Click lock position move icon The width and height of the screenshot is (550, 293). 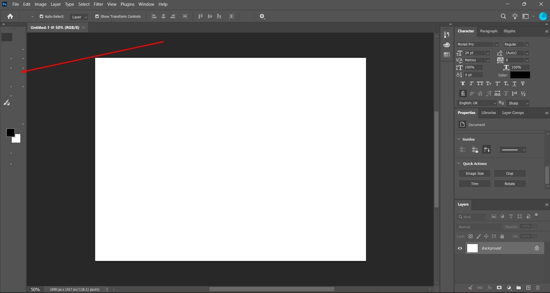point(486,236)
